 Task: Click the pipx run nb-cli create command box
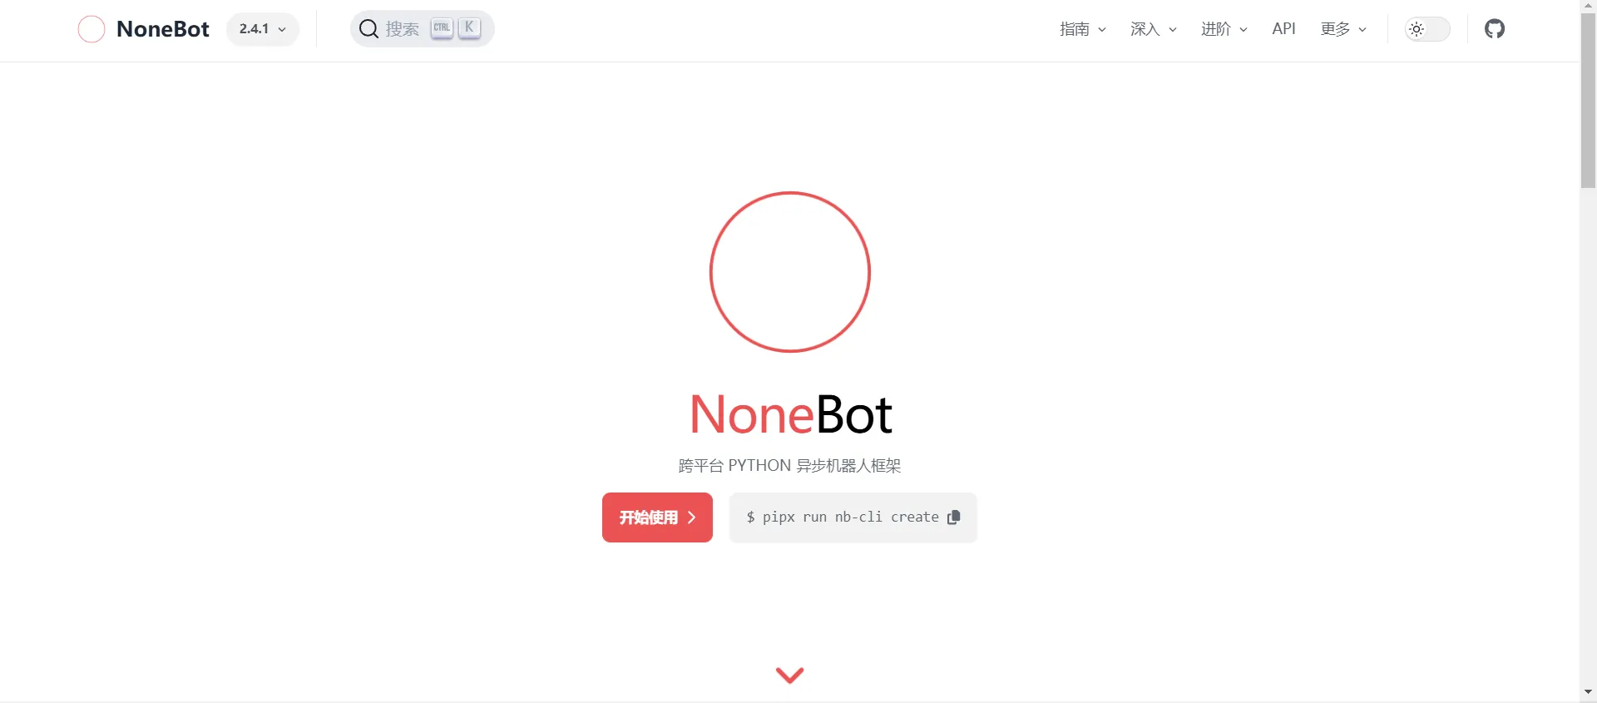pos(853,517)
